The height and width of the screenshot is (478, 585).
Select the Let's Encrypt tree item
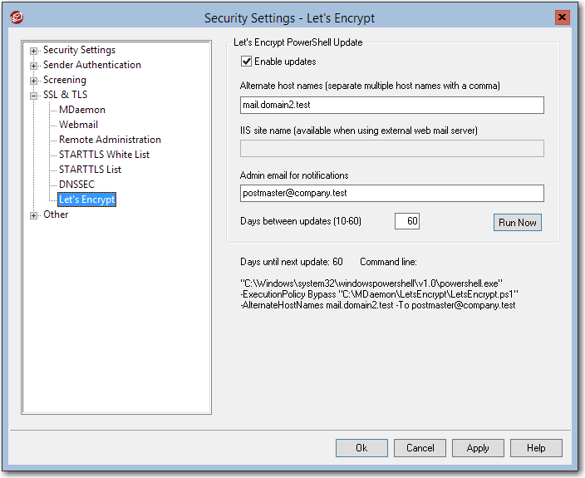(x=87, y=200)
